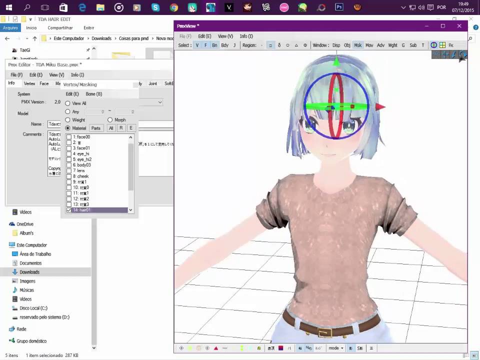Toggle Bone (Bn) selection in PmxView
The image size is (480, 360).
(x=214, y=45)
